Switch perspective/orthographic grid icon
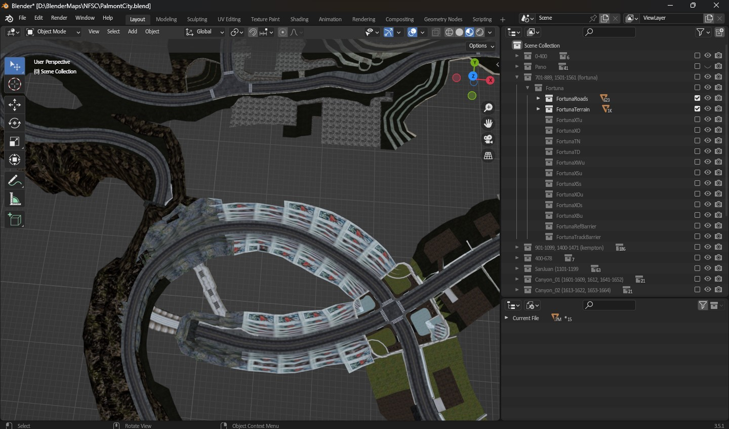This screenshot has width=729, height=429. 488,155
